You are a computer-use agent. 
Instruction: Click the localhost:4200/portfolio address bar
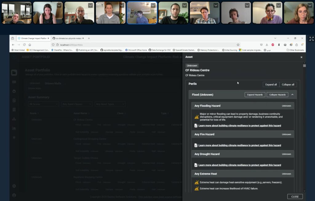point(146,45)
